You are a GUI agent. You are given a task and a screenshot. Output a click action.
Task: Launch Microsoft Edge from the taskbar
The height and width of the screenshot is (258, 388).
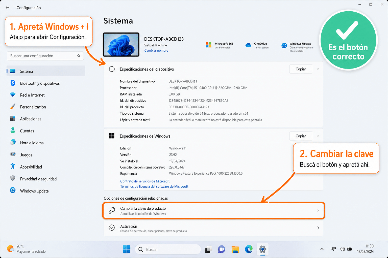pos(249,249)
